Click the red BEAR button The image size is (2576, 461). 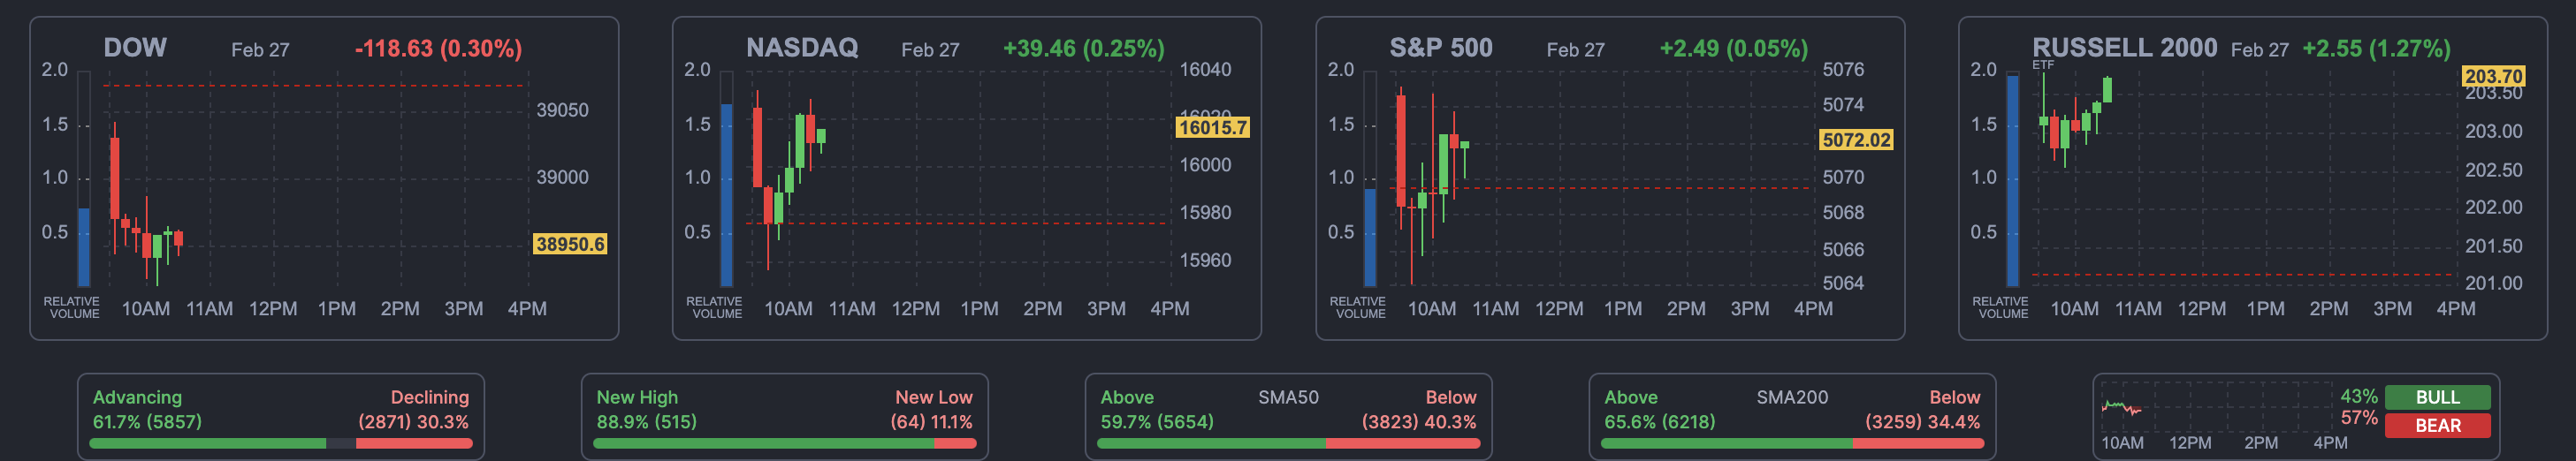[x=2438, y=425]
